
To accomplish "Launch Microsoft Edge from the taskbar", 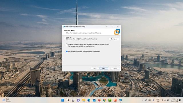I will coord(89,100).
